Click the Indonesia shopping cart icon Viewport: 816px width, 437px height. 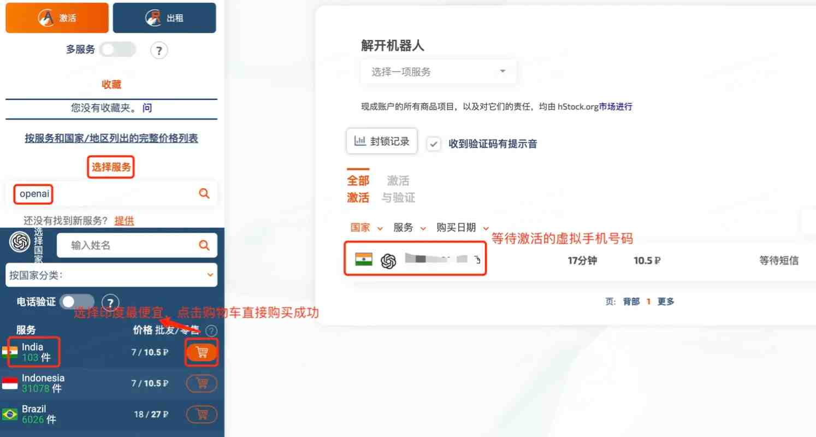pyautogui.click(x=202, y=383)
